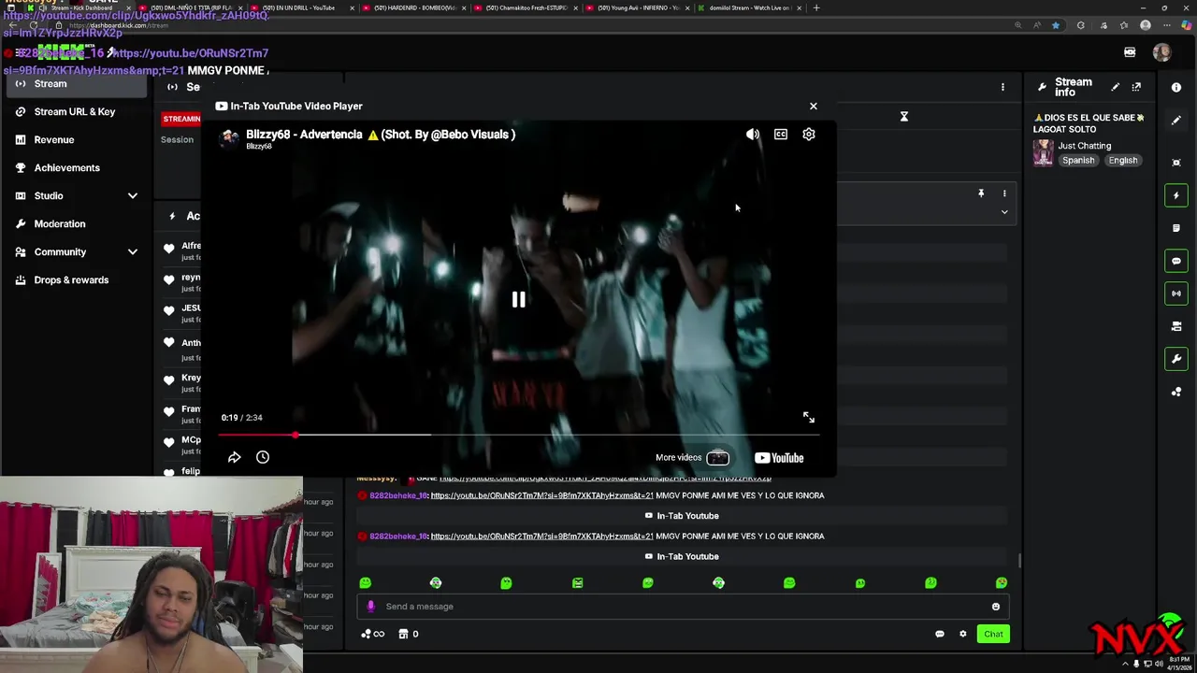Open the chat store icon with 0
This screenshot has height=673, width=1197.
(x=409, y=634)
